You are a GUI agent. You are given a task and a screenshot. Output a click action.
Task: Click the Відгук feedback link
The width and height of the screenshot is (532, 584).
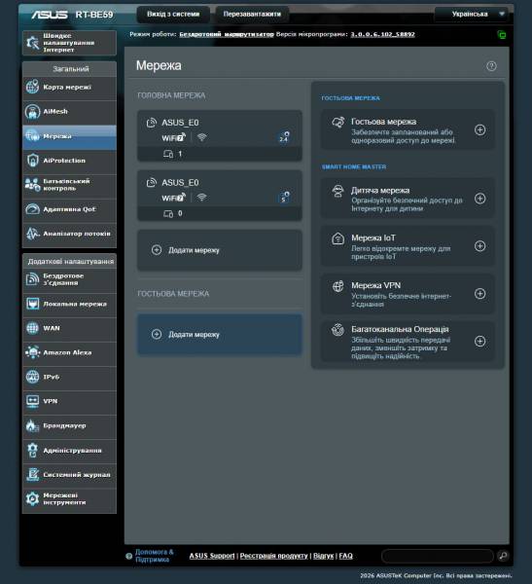[323, 556]
